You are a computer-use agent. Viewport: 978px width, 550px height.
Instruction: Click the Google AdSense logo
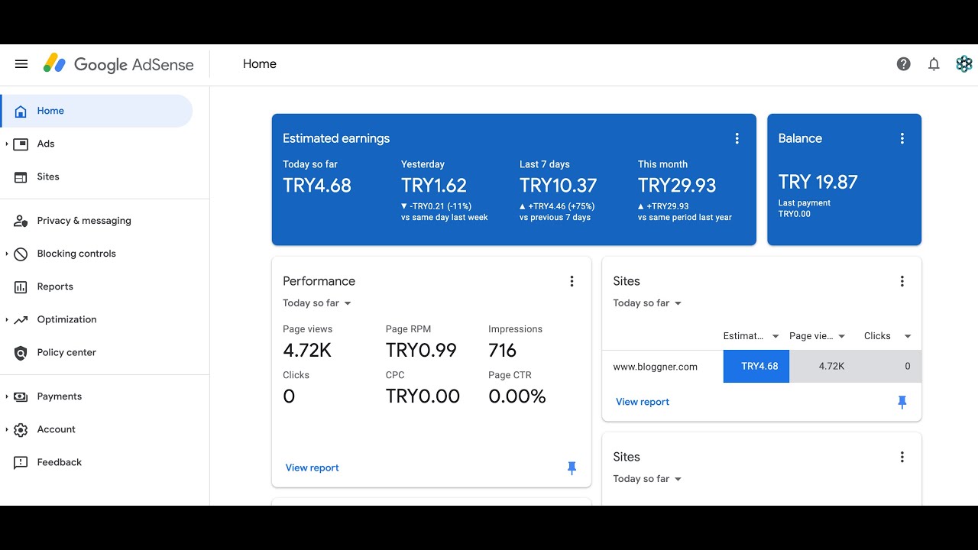[x=118, y=64]
